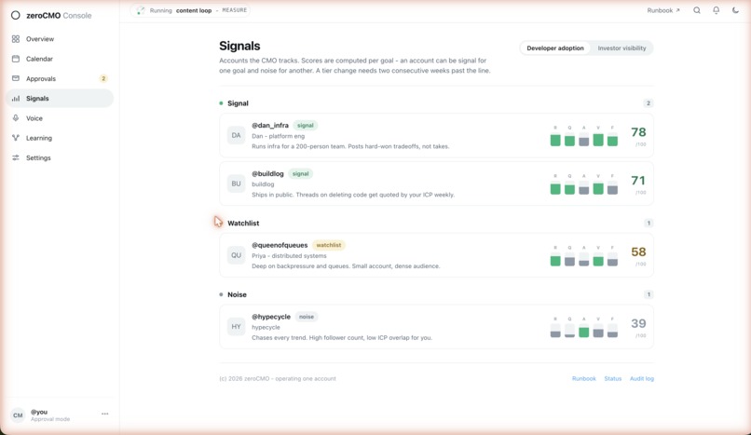Open notifications bell icon
The height and width of the screenshot is (435, 751).
pos(716,10)
